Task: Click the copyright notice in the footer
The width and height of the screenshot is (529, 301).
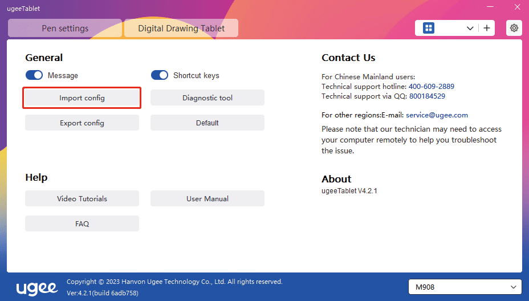Action: tap(174, 282)
